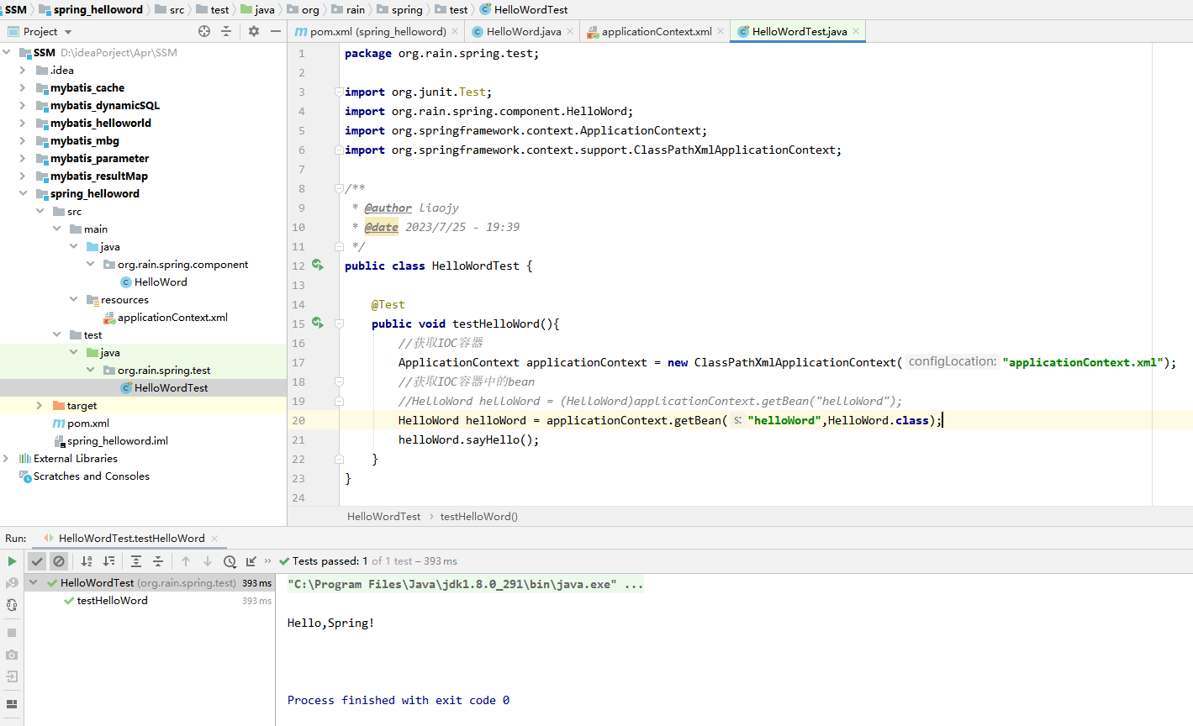The image size is (1193, 726).
Task: Collapse the spring_helloword module
Action: point(23,194)
